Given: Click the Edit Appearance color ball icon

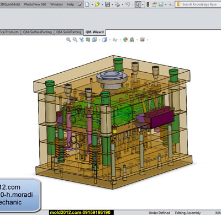Looking at the screenshot, I should pos(125,40).
